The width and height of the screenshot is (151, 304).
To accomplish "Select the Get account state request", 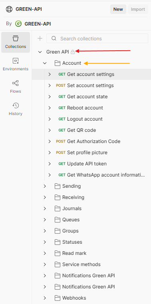I will (87, 97).
